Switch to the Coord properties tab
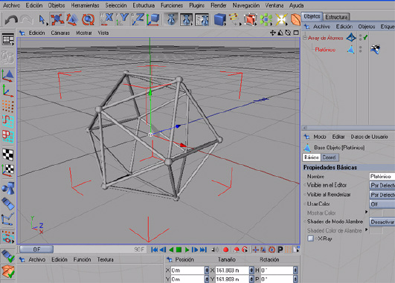This screenshot has width=395, height=283. [x=330, y=157]
